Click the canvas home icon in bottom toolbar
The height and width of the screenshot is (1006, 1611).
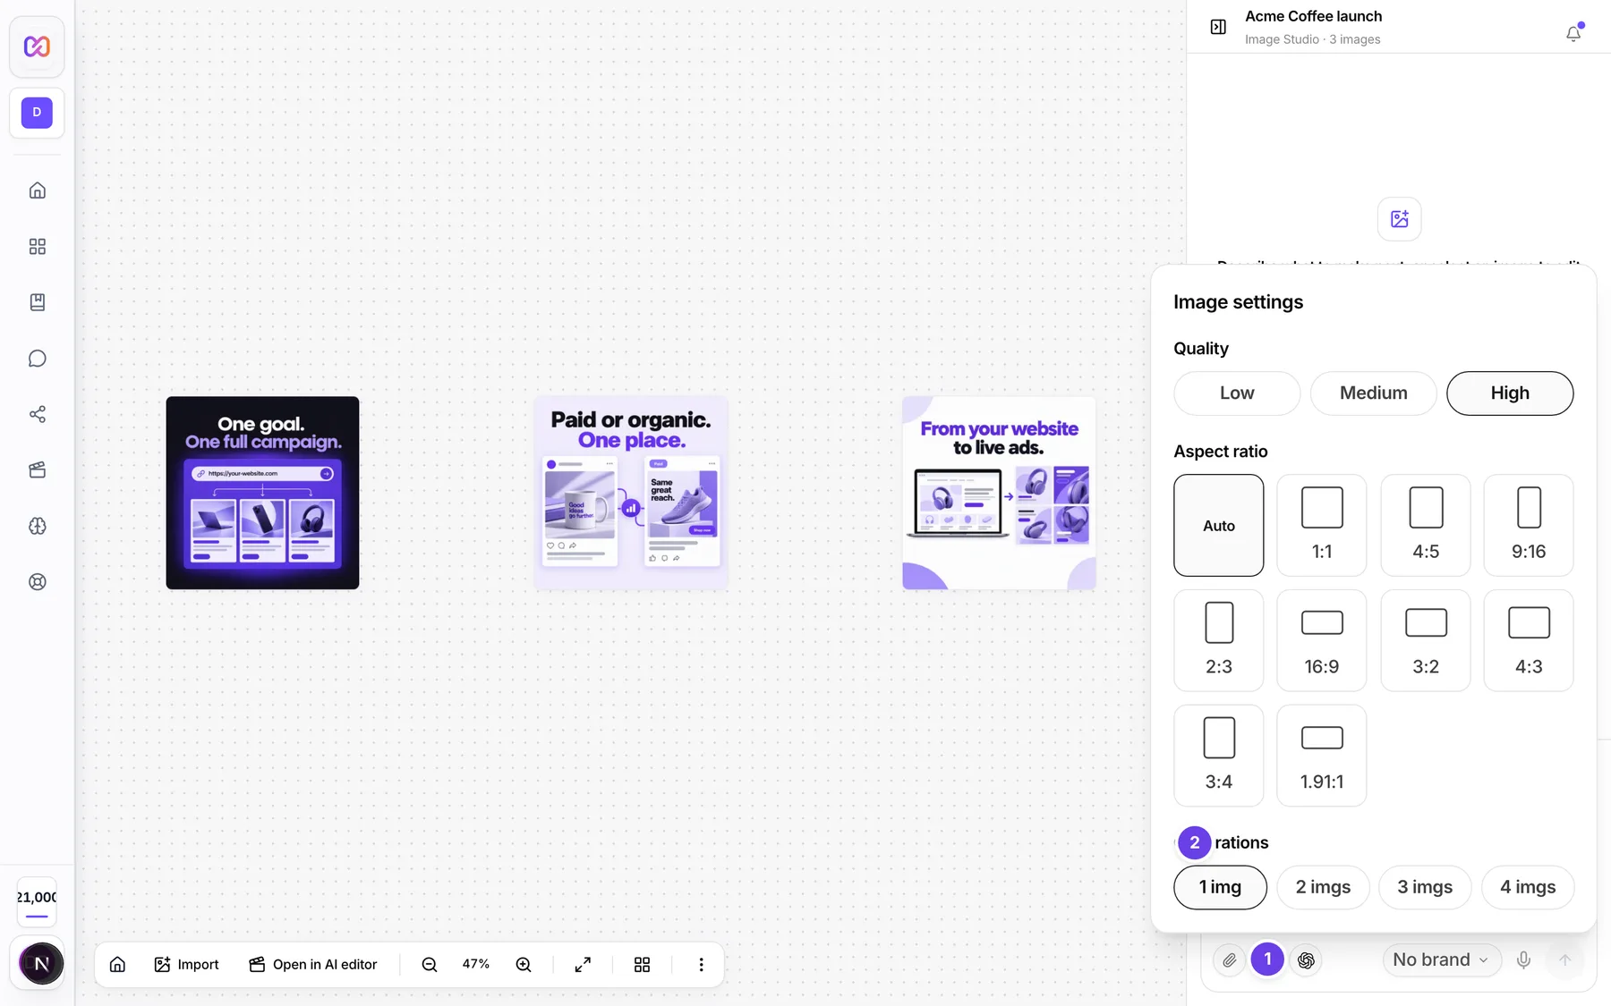tap(117, 964)
